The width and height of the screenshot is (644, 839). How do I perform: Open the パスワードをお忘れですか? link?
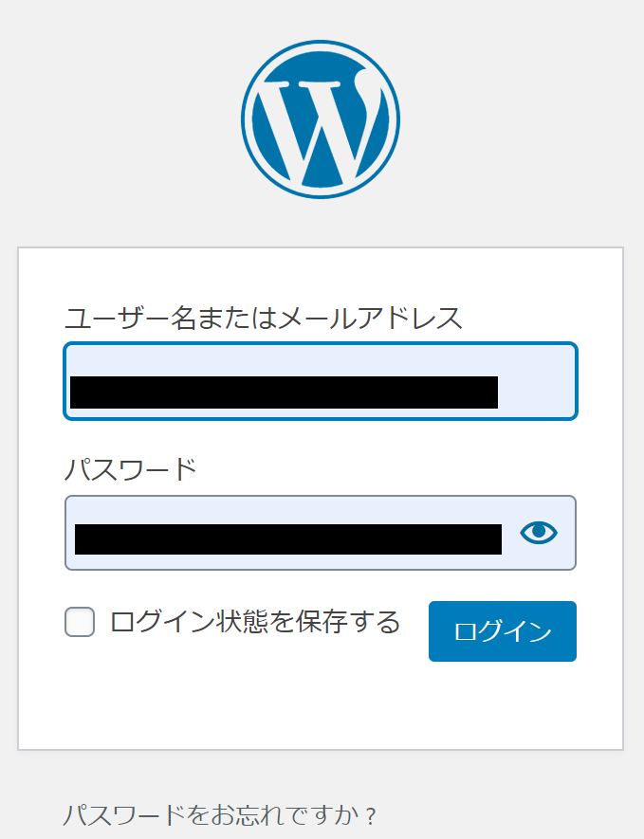(219, 815)
